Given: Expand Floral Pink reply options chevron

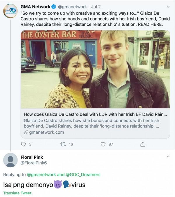Looking at the screenshot, I should pos(168,157).
